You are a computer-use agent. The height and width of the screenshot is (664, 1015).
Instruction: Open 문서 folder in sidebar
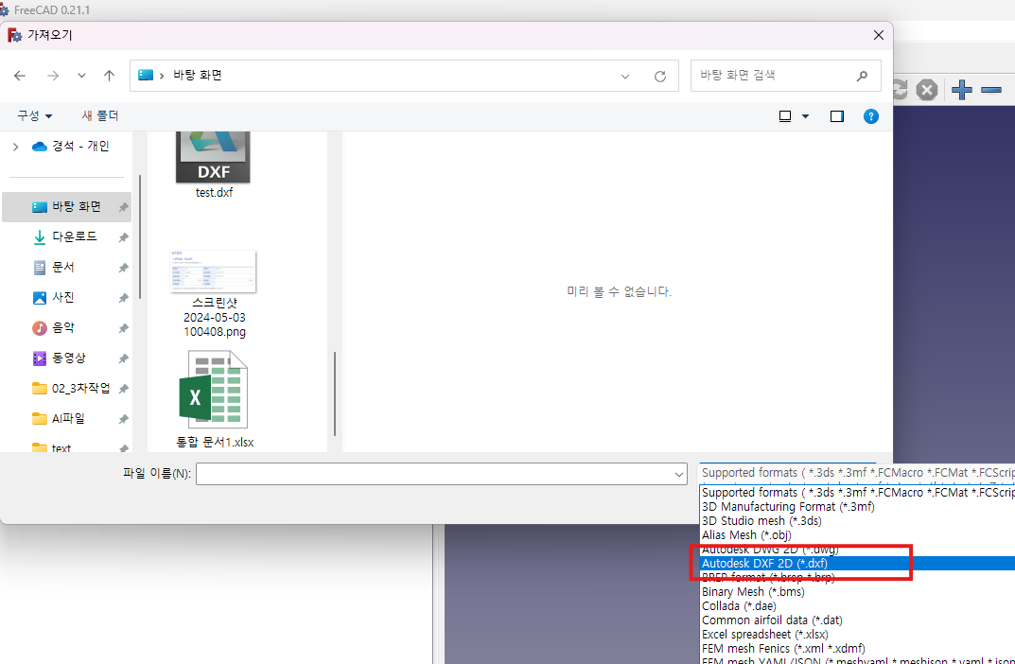[54, 268]
